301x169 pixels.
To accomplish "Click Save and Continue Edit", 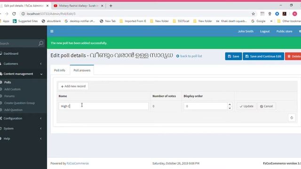I will (x=263, y=56).
